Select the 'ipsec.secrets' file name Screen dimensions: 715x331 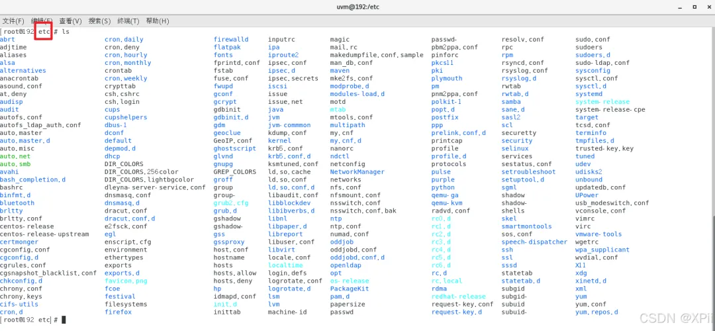coord(293,78)
